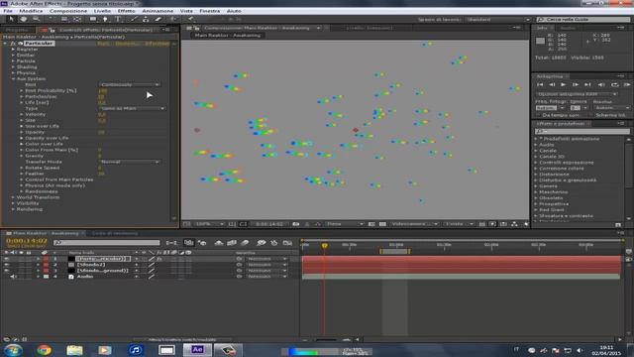Hide the Particular layer with eye icon
The height and width of the screenshot is (357, 634).
click(7, 259)
